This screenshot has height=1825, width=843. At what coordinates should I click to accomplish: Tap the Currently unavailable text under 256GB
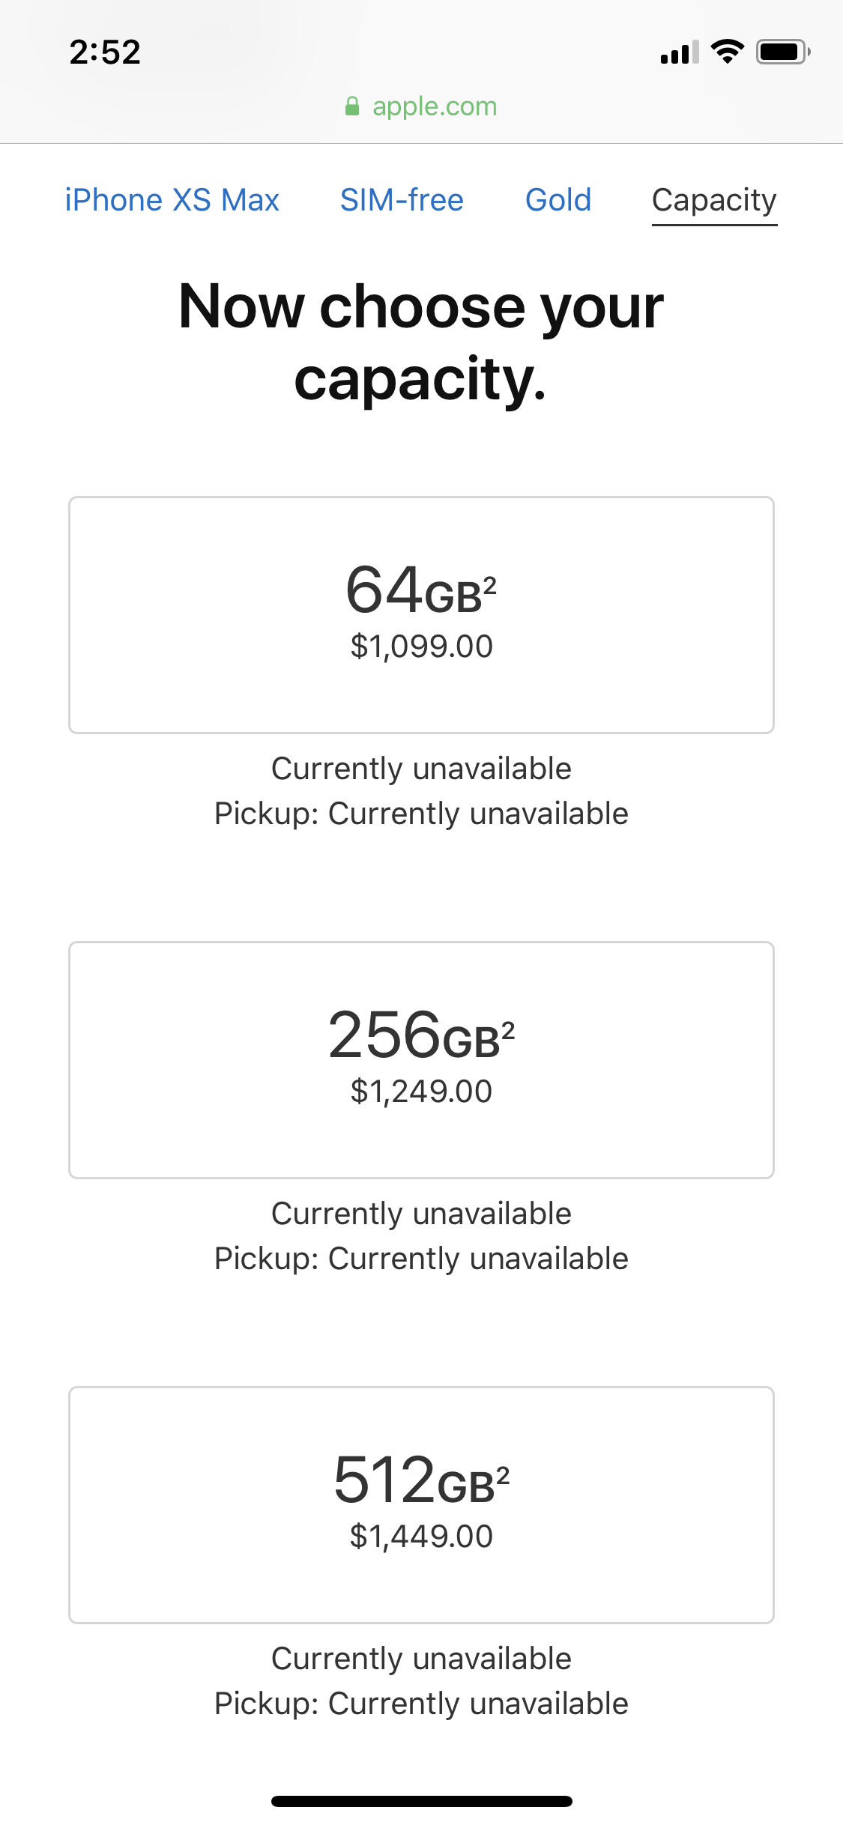coord(421,1214)
